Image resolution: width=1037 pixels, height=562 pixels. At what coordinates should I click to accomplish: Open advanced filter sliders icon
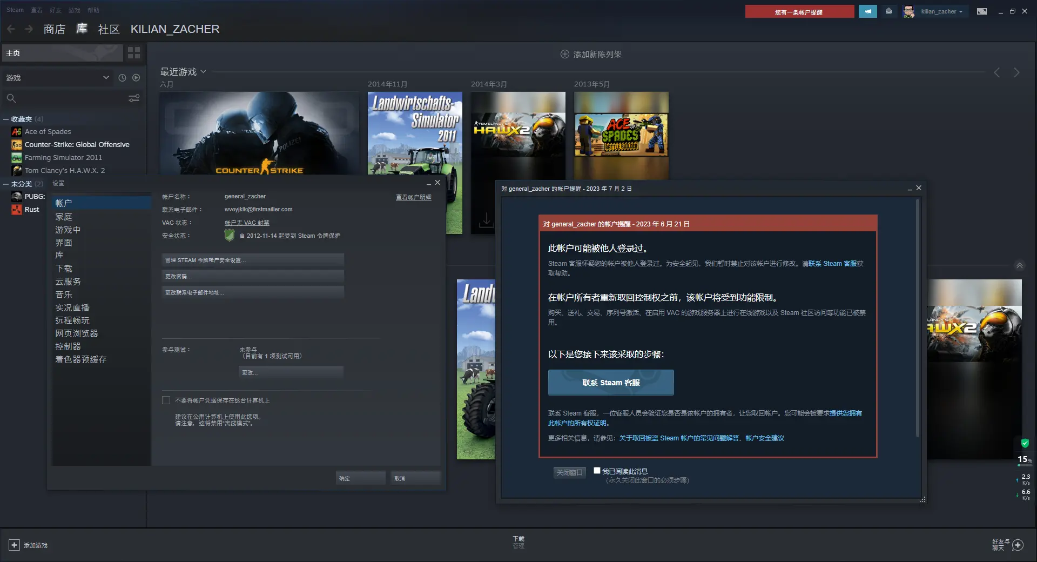134,98
